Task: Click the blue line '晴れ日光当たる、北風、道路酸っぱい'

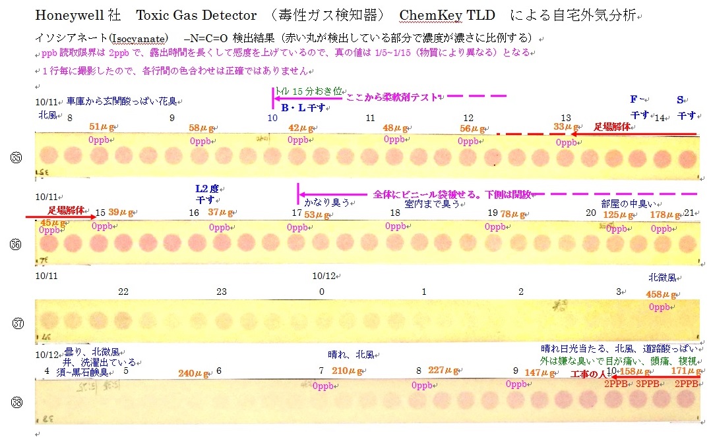Action: (619, 349)
